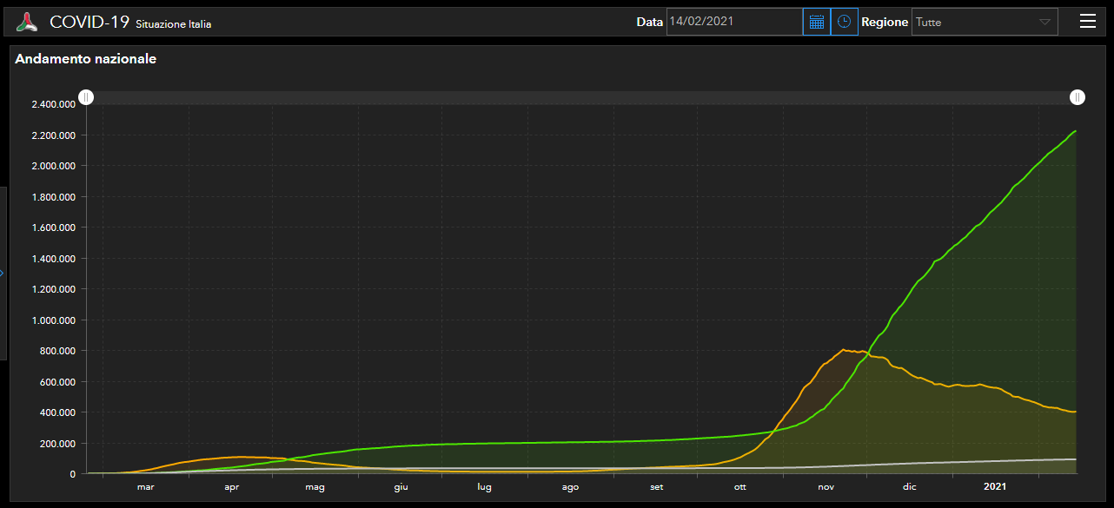Click the date field showing 14/02/2021

click(734, 22)
